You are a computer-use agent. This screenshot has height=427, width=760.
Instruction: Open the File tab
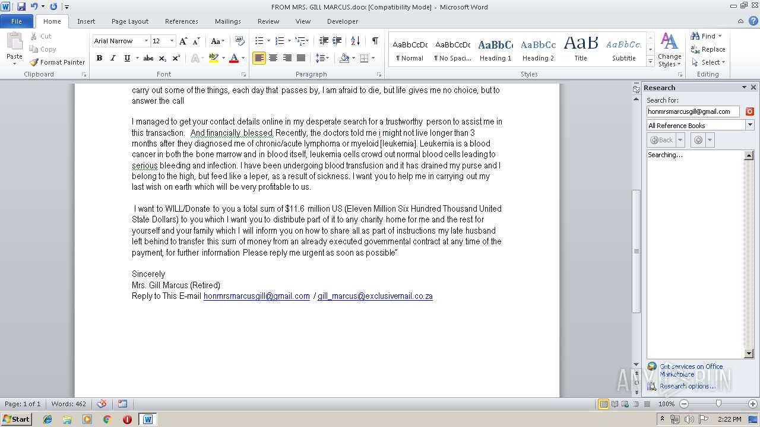[x=17, y=21]
